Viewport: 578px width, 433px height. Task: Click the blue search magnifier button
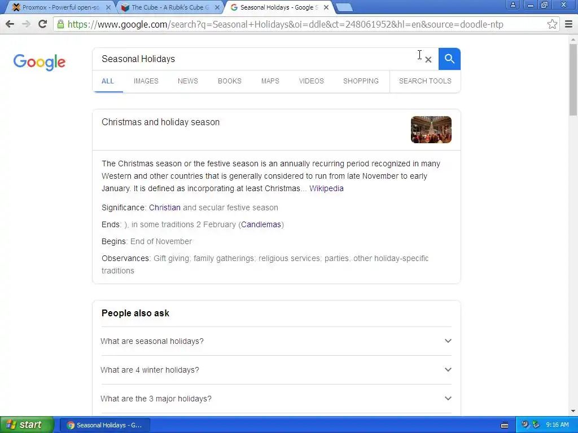(449, 59)
